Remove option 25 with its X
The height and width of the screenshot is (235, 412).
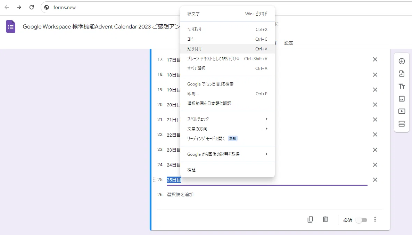pyautogui.click(x=375, y=180)
